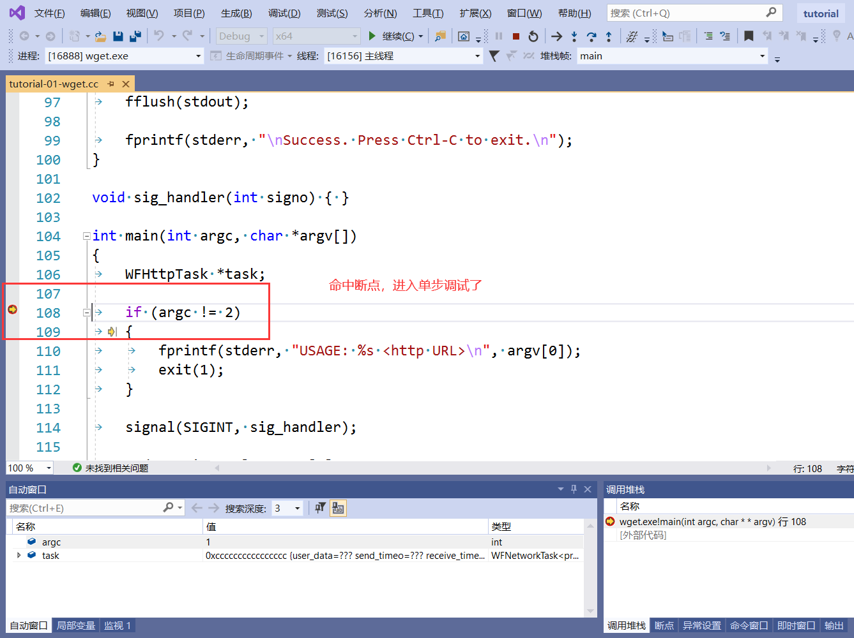Click the breakpoint marker at line 108
Viewport: 854px width, 638px height.
click(x=12, y=310)
